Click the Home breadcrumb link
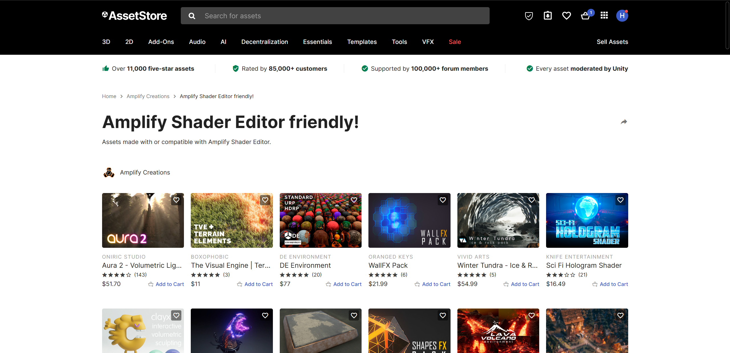The width and height of the screenshot is (730, 353). [x=109, y=96]
